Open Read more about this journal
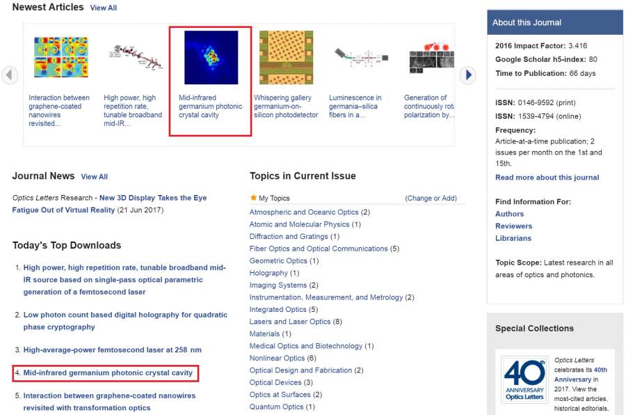626x415 pixels. [x=547, y=178]
